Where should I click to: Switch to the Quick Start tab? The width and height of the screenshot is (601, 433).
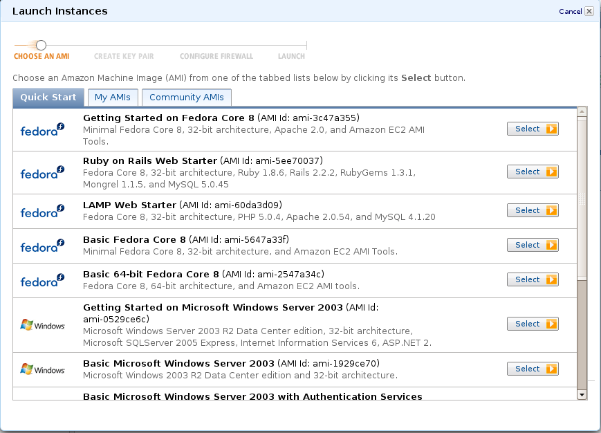(x=48, y=98)
